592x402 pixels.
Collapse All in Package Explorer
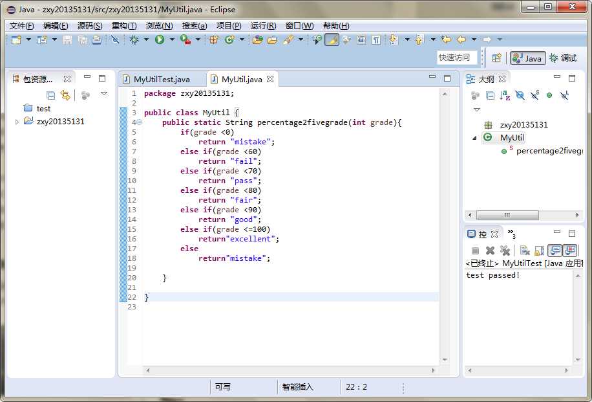(50, 95)
